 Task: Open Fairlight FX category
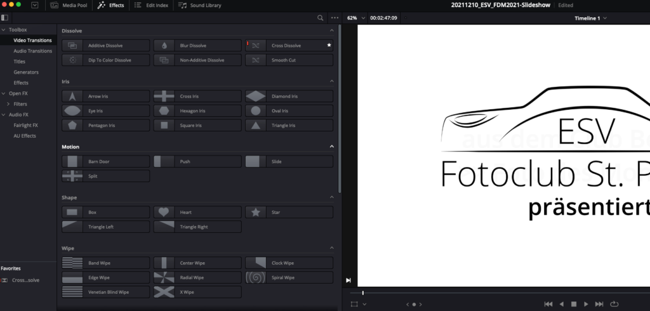pyautogui.click(x=25, y=125)
